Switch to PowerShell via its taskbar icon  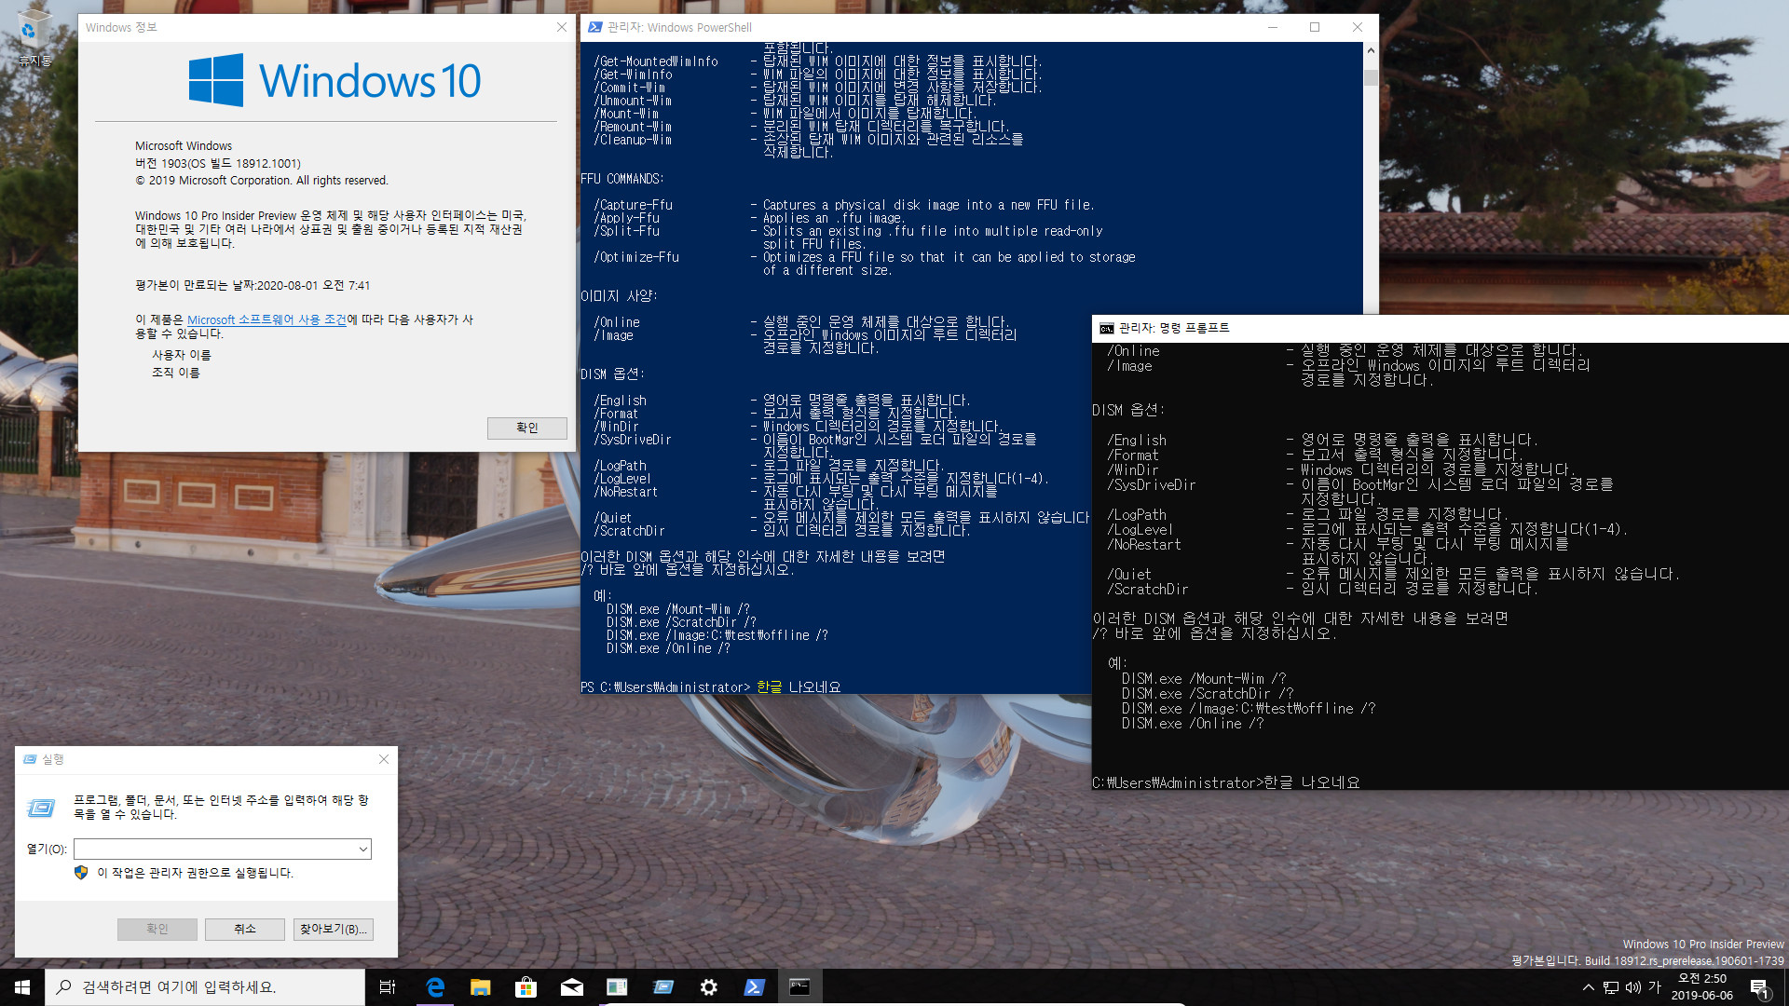755,987
